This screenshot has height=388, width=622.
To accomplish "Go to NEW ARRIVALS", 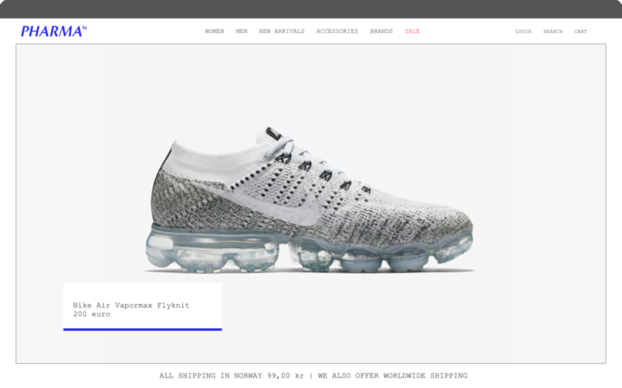I will coord(282,31).
